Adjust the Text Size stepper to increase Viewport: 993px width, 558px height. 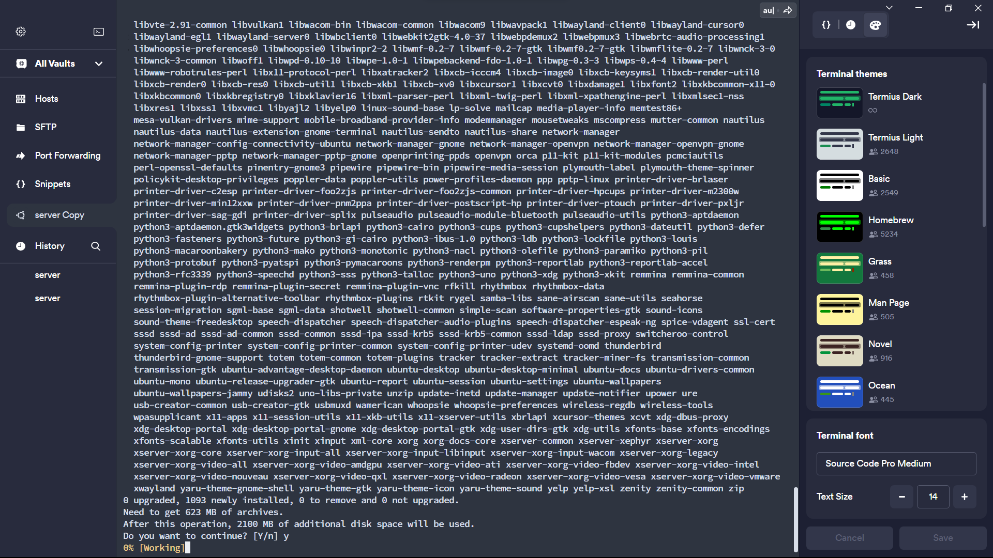[965, 497]
